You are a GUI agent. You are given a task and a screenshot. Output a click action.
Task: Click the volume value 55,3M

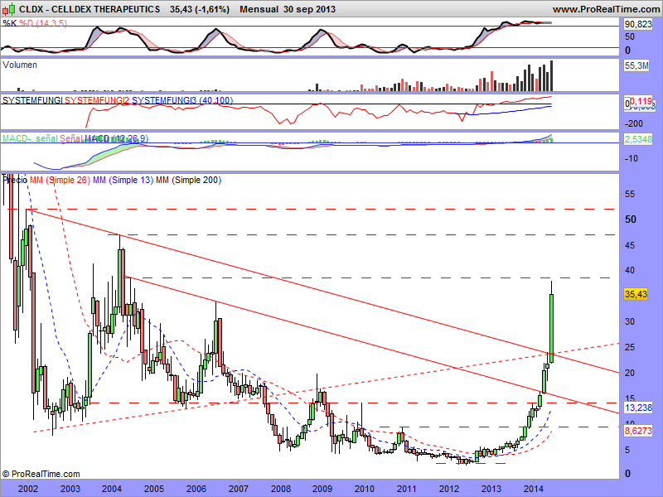coord(636,65)
